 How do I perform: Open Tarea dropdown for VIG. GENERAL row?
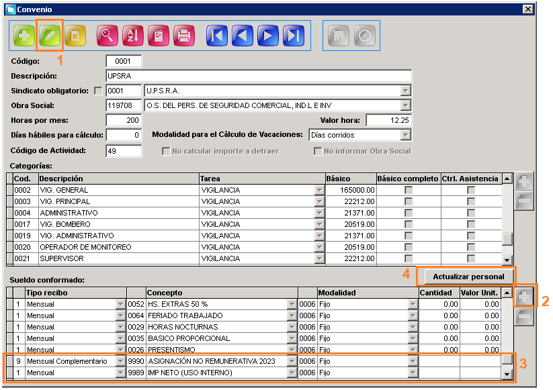click(319, 190)
